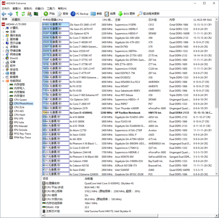The height and width of the screenshot is (218, 219).
Task: Click the 4x Core i5-6300HQ result row
Action: (x=128, y=113)
